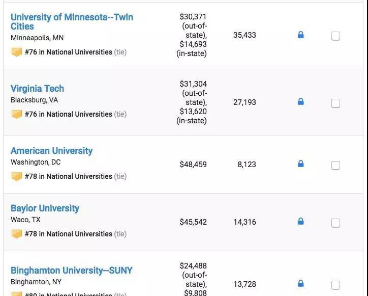Viewport: 368px width, 296px height.
Task: Click ranking badge icon under American University
Action: pyautogui.click(x=17, y=176)
